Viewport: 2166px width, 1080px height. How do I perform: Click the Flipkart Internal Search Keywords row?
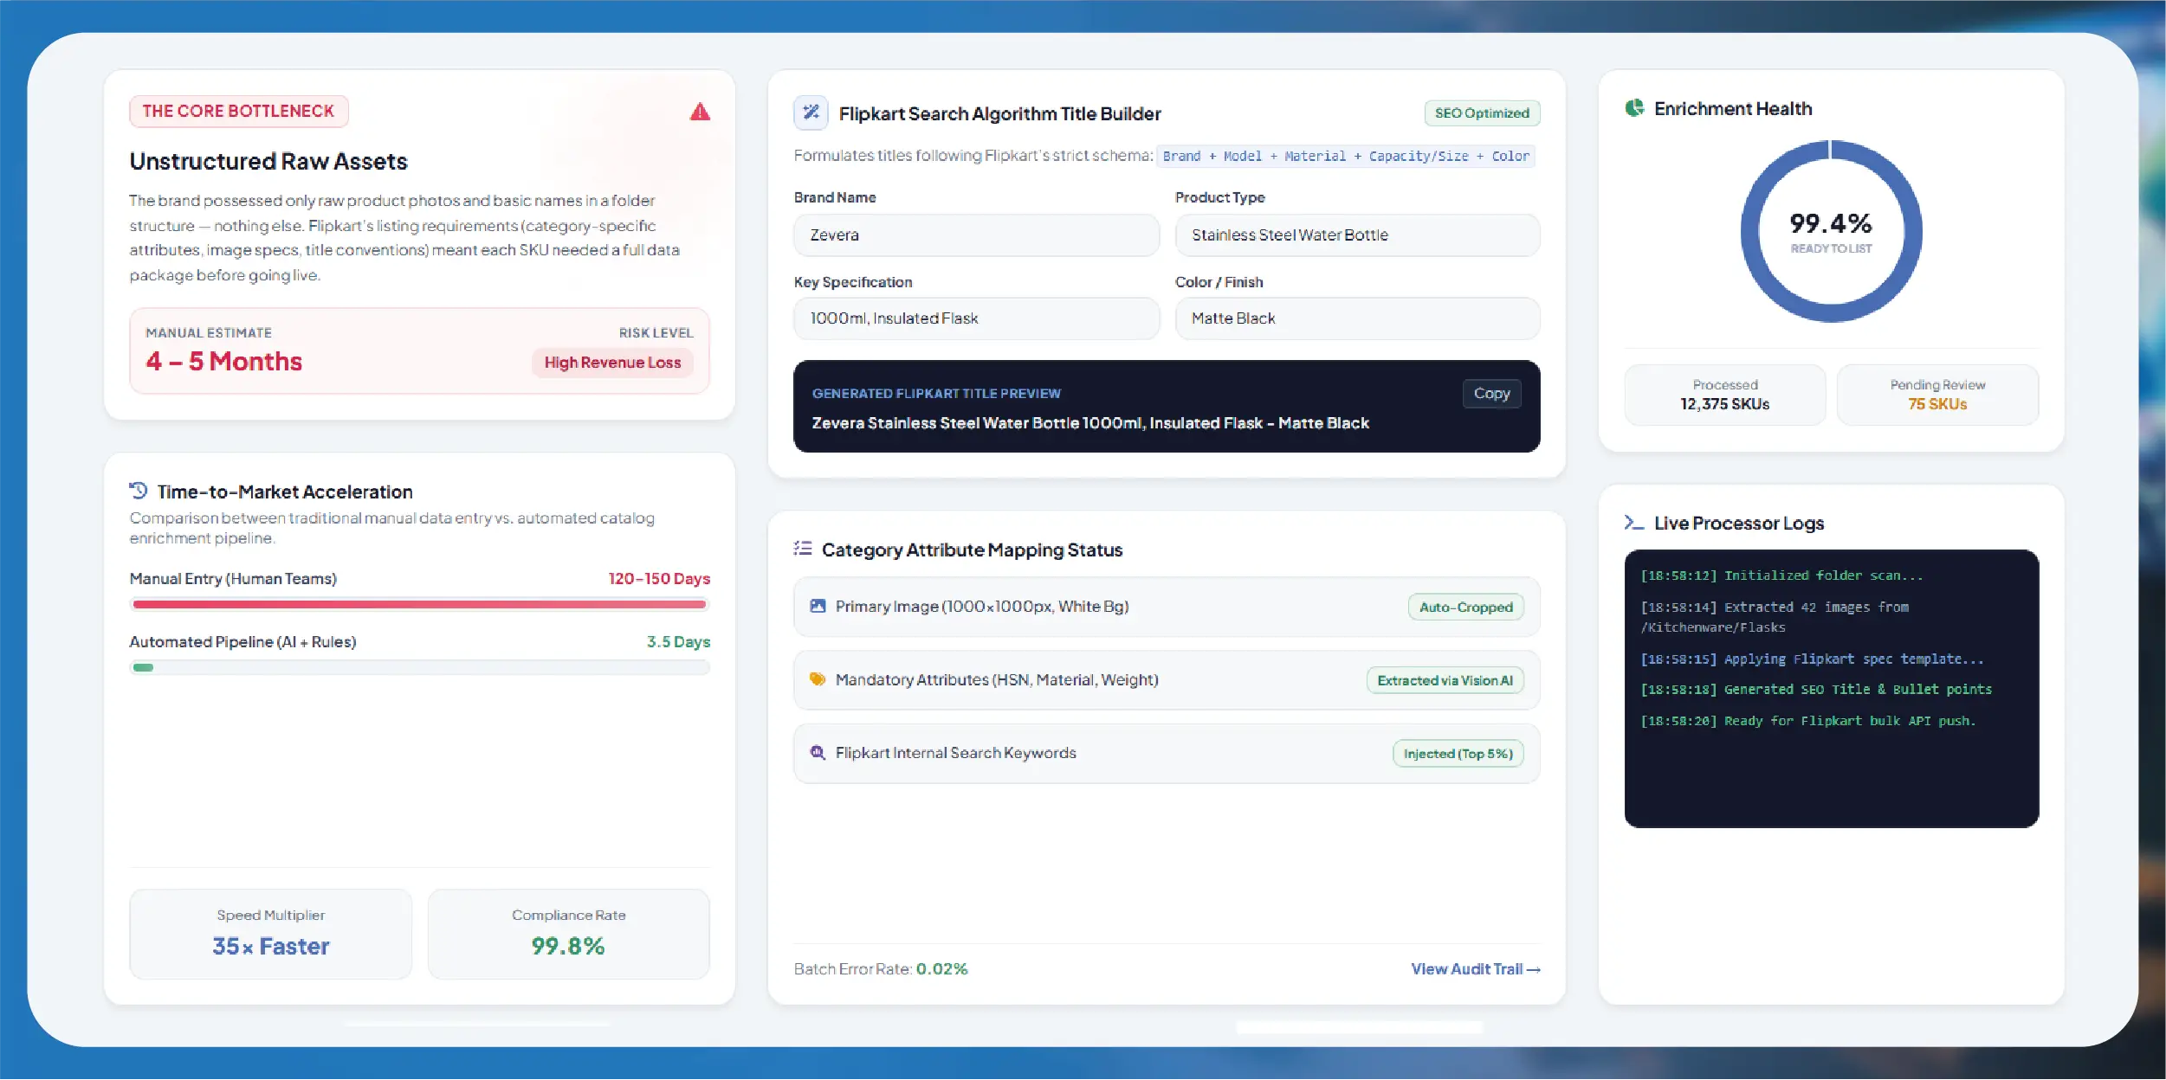pos(1167,754)
